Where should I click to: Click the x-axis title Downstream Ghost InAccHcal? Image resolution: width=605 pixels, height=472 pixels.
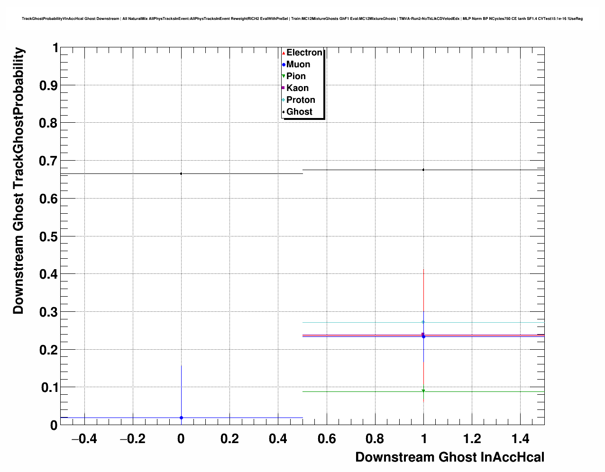[x=449, y=457]
